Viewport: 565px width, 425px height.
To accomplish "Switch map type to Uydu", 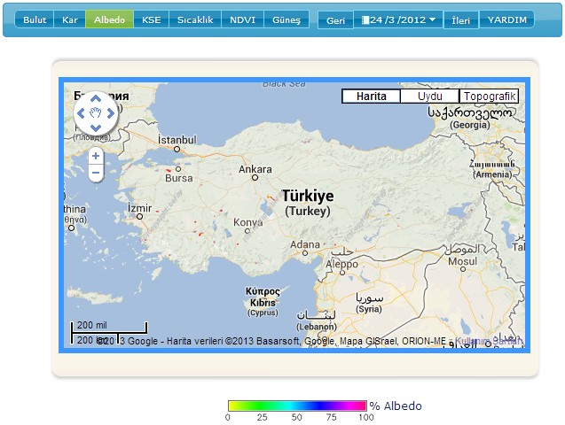I will pos(429,97).
